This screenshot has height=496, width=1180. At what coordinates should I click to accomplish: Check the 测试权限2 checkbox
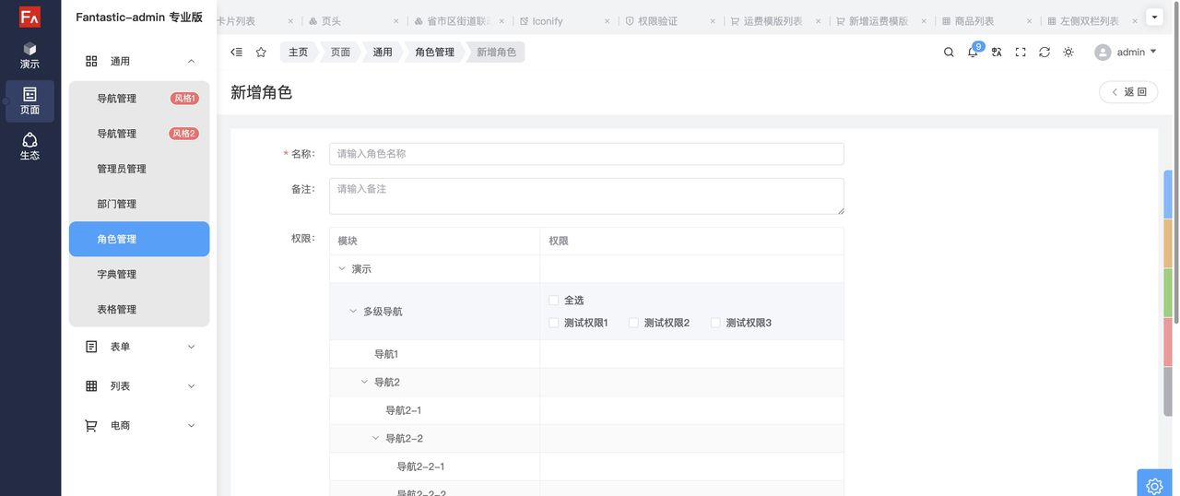(x=633, y=323)
